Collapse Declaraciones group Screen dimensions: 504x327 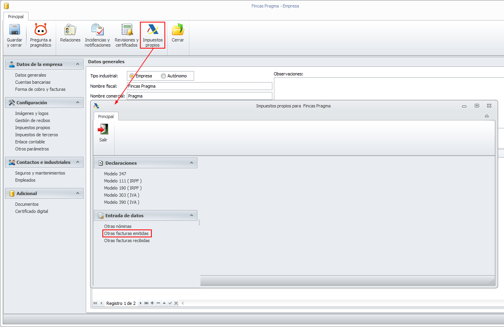tap(191, 163)
